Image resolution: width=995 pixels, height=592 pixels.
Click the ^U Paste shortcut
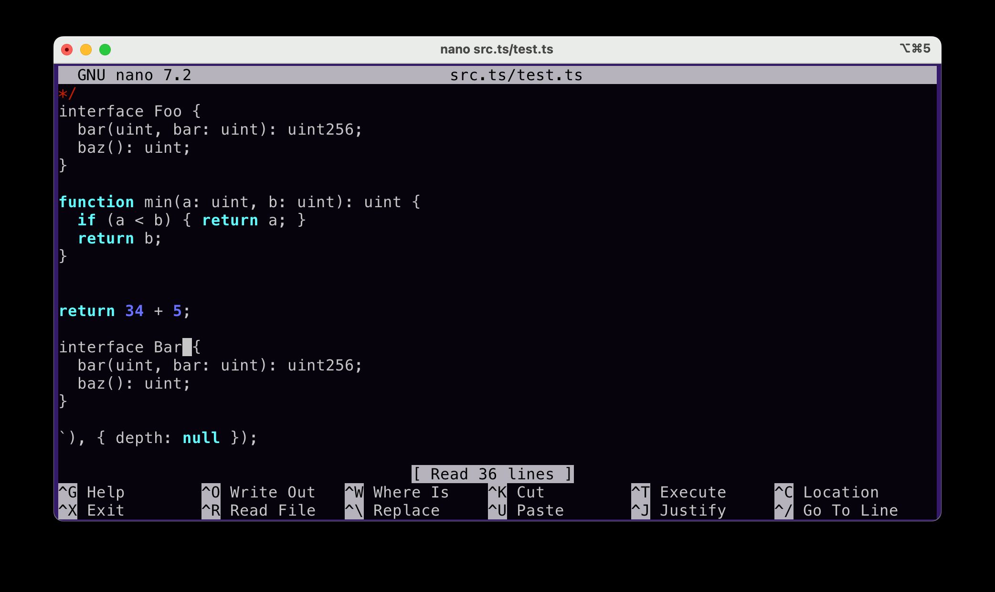pos(526,510)
